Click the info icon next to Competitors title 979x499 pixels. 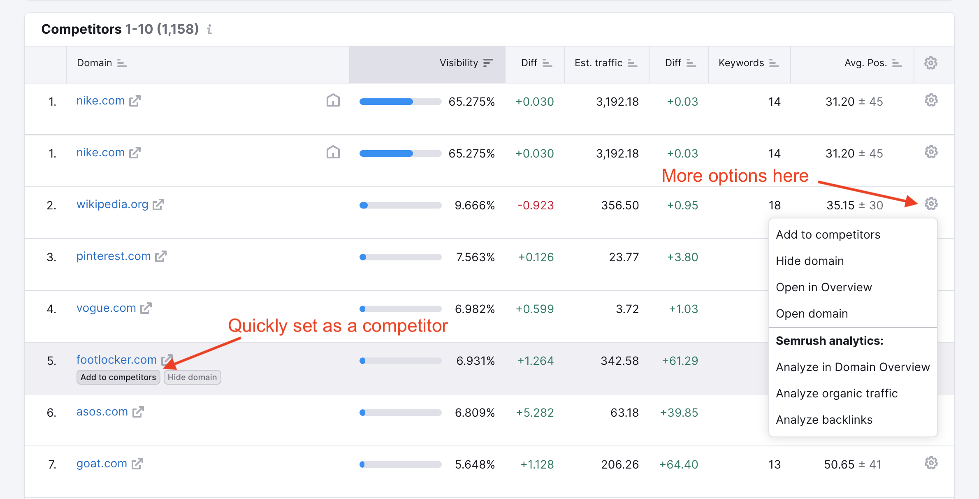point(209,29)
